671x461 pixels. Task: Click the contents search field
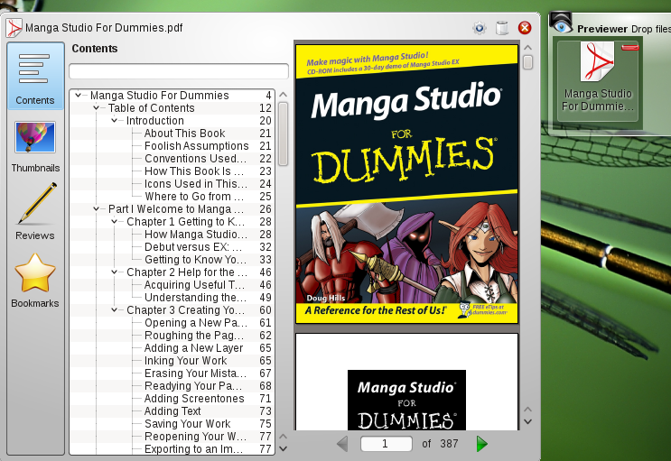[179, 71]
